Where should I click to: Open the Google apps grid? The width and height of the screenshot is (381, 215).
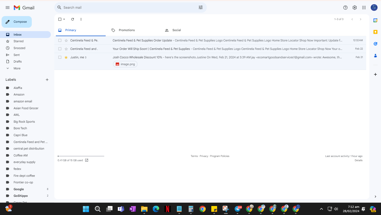coord(364,8)
